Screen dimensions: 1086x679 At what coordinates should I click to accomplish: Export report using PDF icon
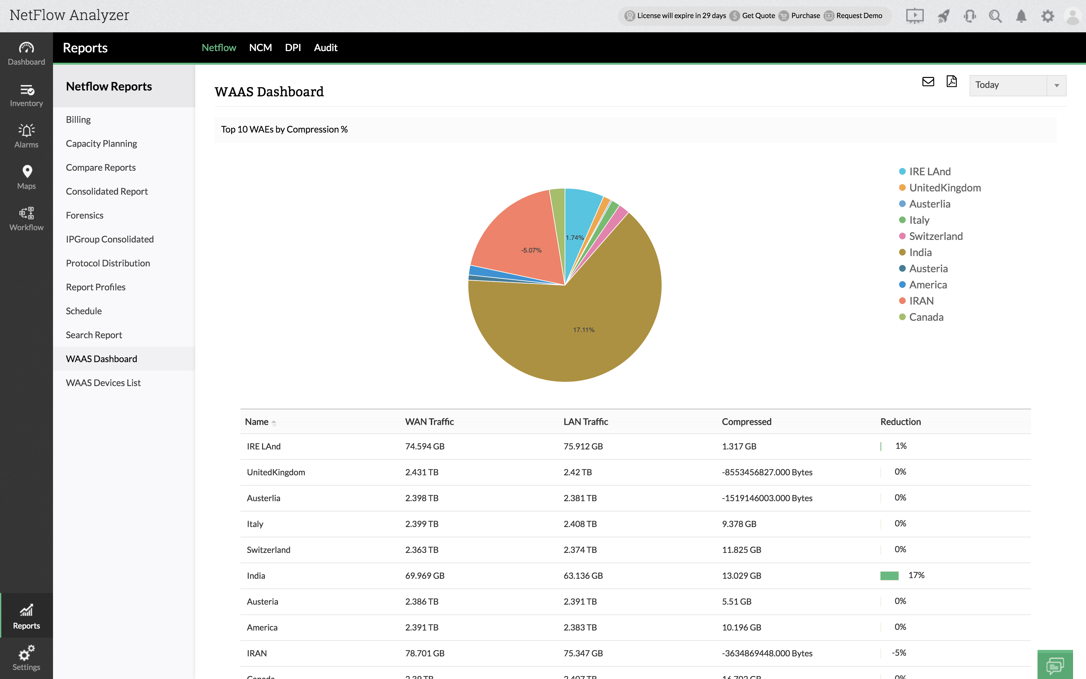[x=951, y=82]
